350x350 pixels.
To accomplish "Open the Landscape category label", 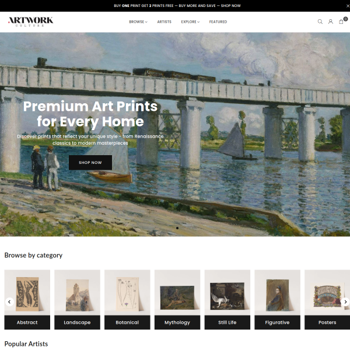I will point(77,323).
